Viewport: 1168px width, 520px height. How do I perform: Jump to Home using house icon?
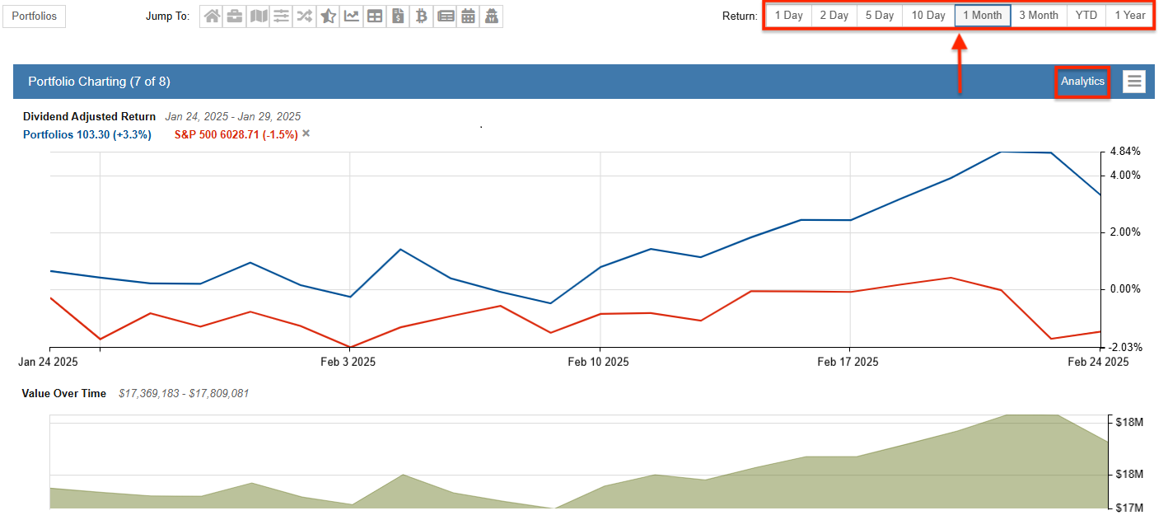click(x=212, y=16)
